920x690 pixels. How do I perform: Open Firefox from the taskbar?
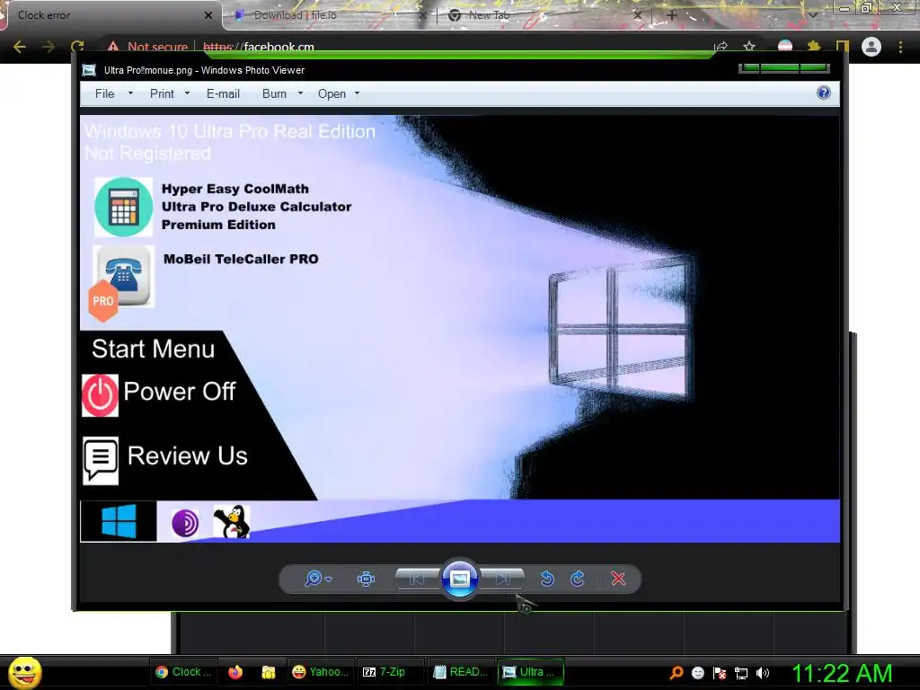[x=235, y=672]
